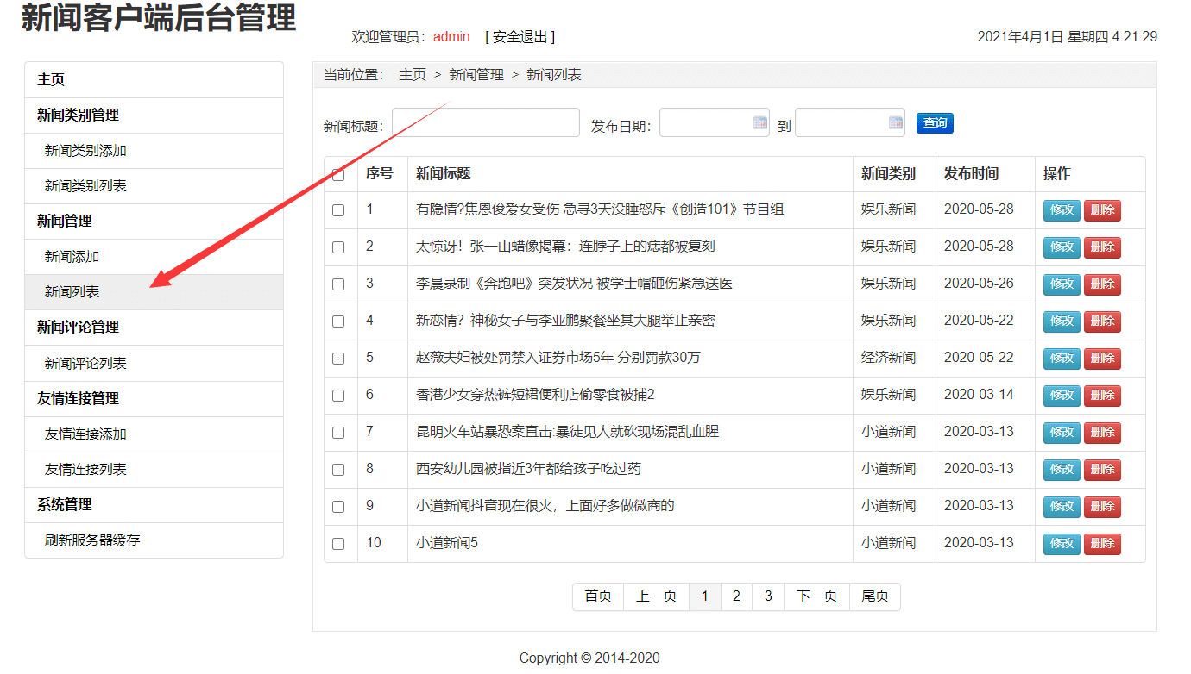Open calendar picker for start publish date
Viewport: 1191px width, 674px height.
[759, 122]
